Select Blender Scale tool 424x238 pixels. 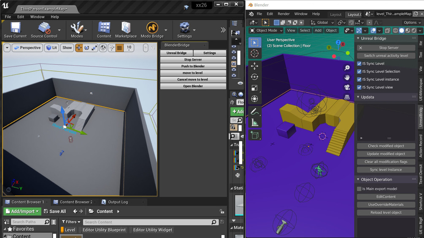pos(254,88)
